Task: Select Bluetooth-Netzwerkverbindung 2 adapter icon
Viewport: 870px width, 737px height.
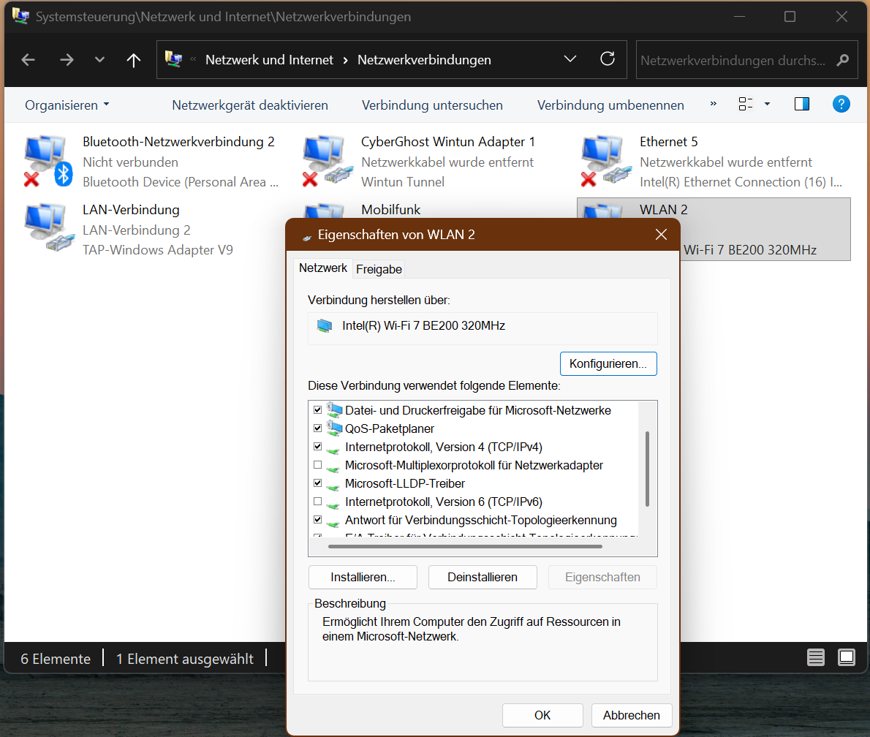Action: (48, 160)
